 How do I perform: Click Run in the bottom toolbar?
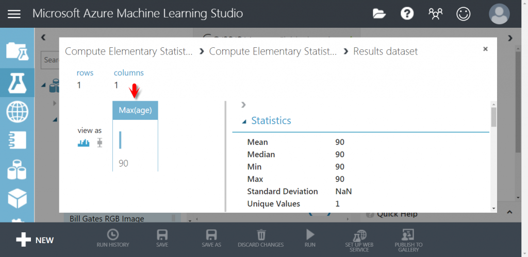pyautogui.click(x=310, y=238)
